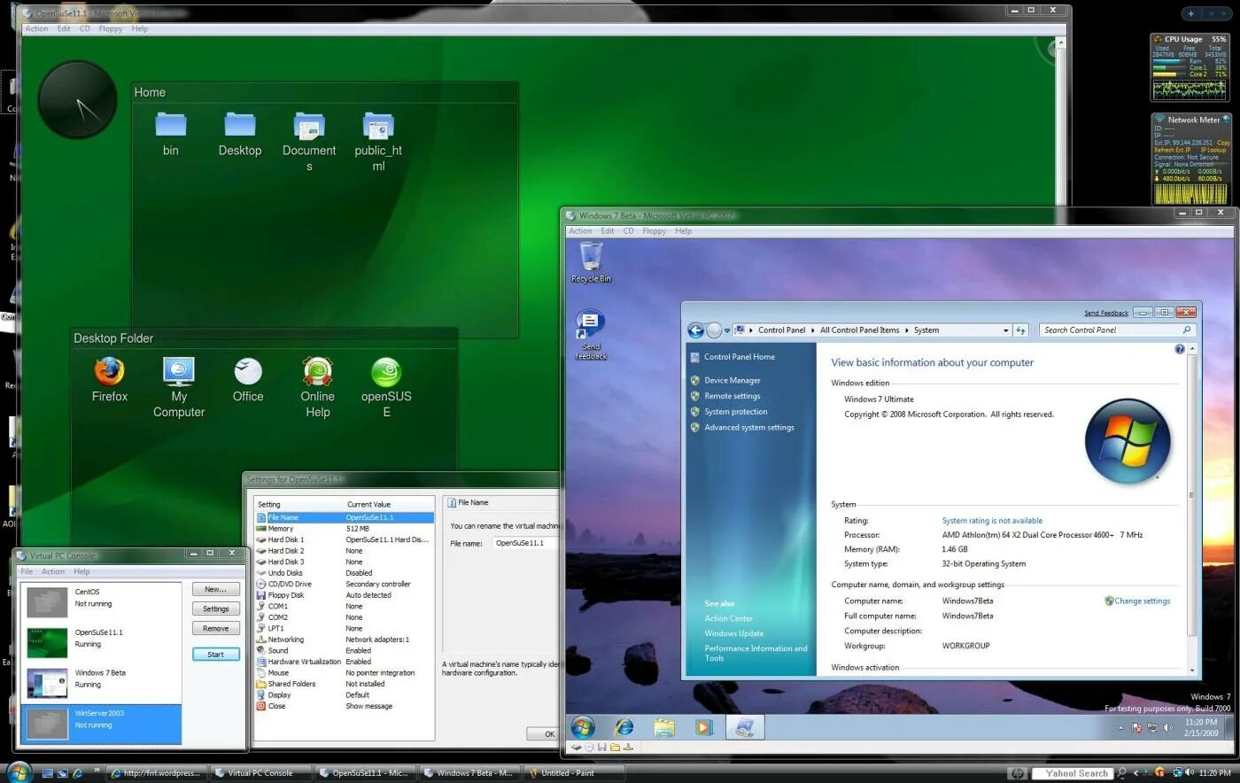This screenshot has width=1240, height=783.
Task: Click the refresh button next to the address bar
Action: [1020, 330]
